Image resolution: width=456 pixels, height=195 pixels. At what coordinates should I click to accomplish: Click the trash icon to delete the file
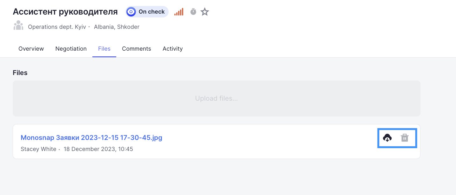coord(405,138)
